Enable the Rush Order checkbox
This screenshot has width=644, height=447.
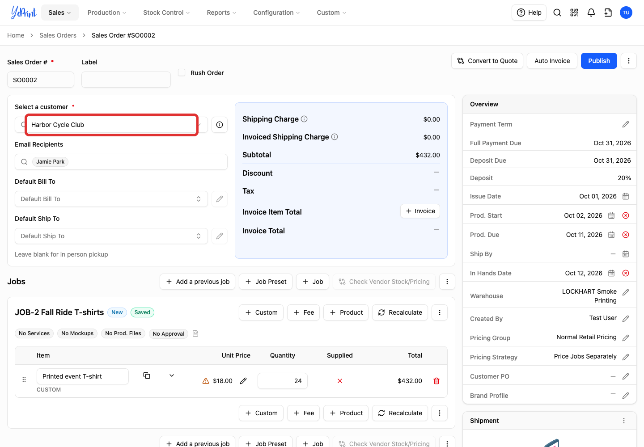pos(182,72)
